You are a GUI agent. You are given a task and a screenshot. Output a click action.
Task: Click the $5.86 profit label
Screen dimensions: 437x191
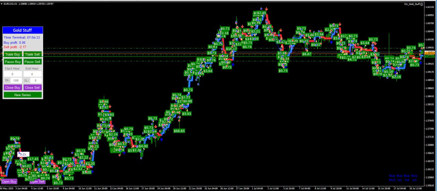[310, 35]
